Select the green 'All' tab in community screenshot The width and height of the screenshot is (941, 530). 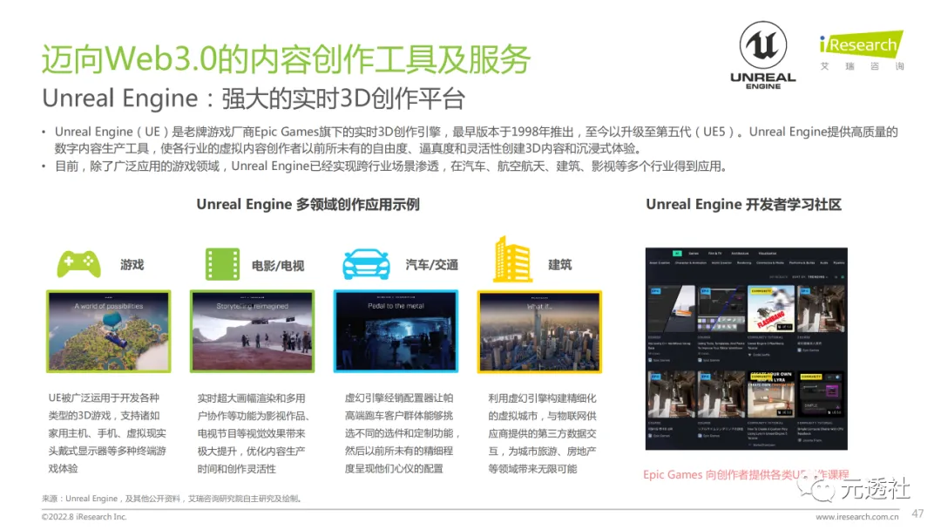point(677,254)
